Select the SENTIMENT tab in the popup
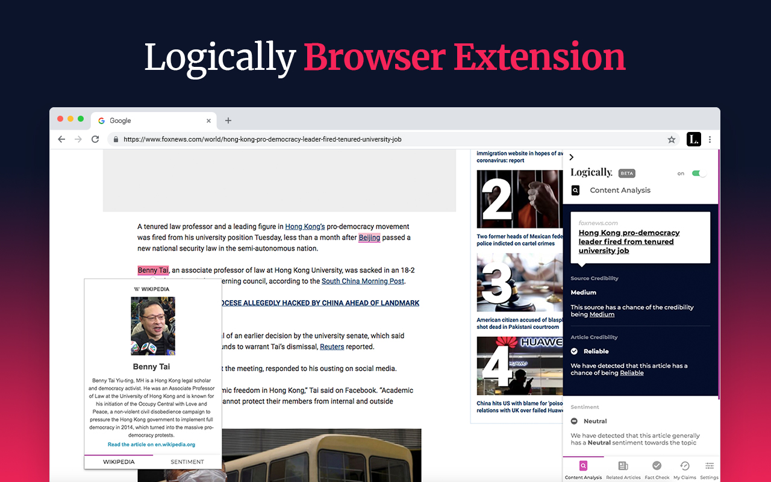The height and width of the screenshot is (482, 771). (x=187, y=462)
